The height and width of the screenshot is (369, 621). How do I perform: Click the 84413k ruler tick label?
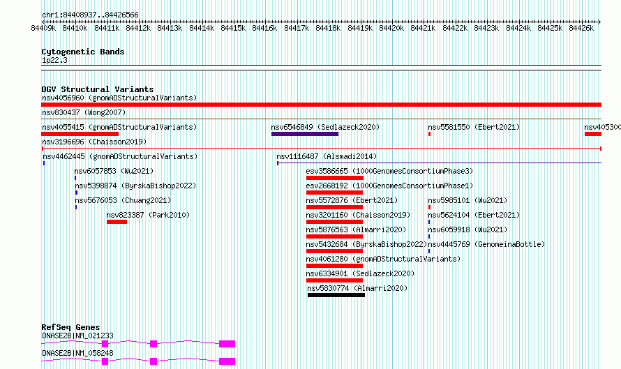(170, 28)
